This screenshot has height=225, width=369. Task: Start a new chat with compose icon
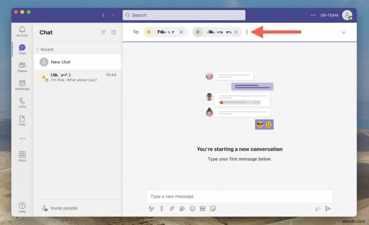click(113, 32)
